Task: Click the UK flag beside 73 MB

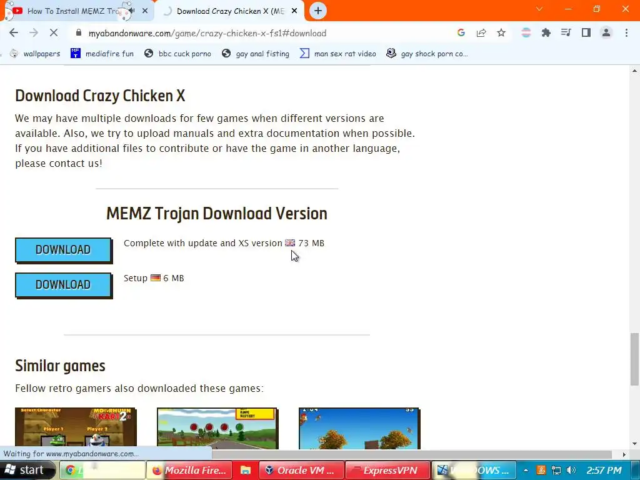Action: (x=290, y=243)
